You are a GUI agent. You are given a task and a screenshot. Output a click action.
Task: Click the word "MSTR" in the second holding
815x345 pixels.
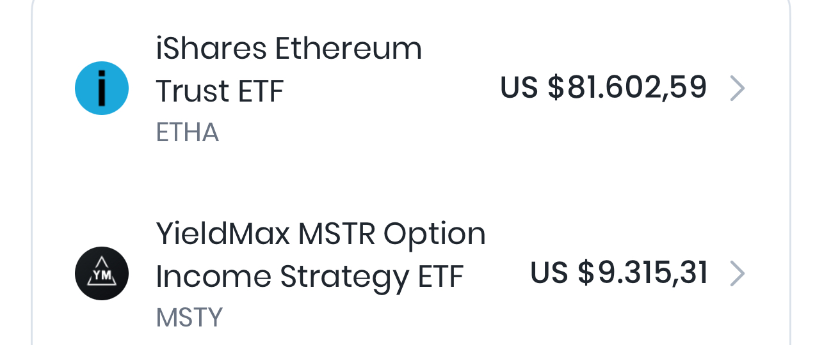pos(336,234)
